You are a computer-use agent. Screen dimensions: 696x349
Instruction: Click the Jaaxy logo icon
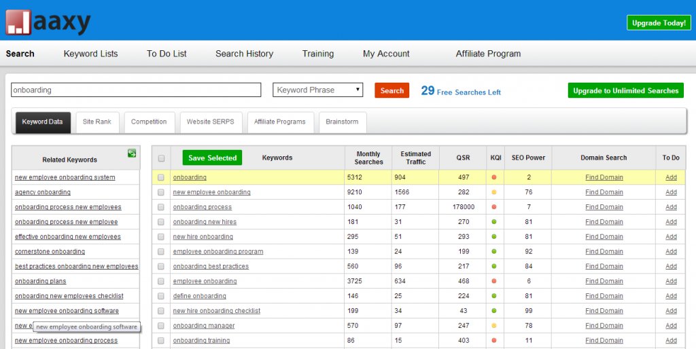pos(18,22)
